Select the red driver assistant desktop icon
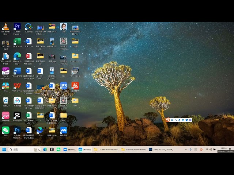Screen dimensions: 234x175 click(x=75, y=87)
